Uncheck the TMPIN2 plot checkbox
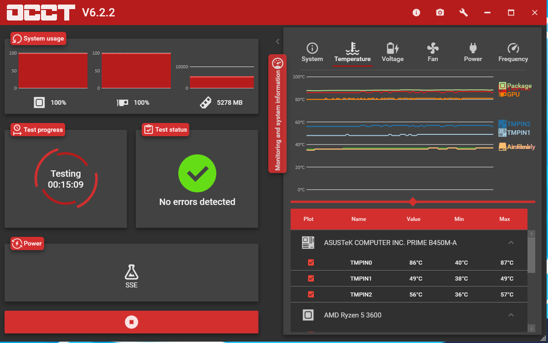The image size is (548, 343). point(311,294)
